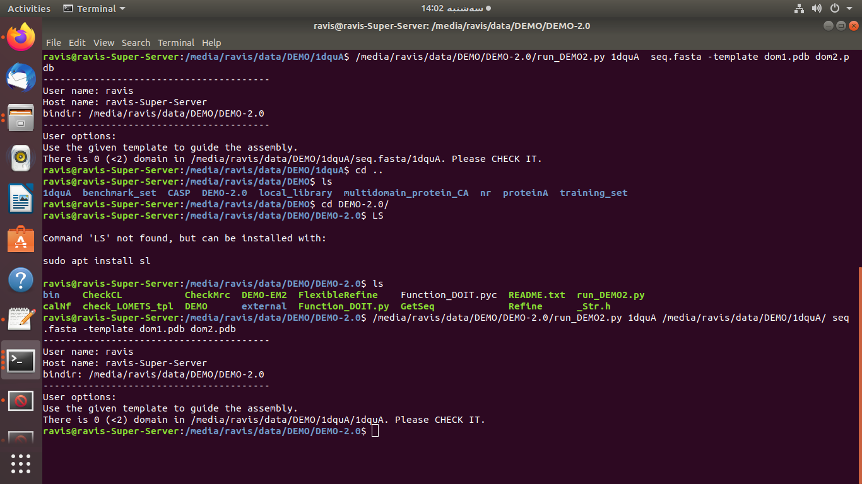Close the terminal window
This screenshot has height=484, width=862.
[853, 26]
